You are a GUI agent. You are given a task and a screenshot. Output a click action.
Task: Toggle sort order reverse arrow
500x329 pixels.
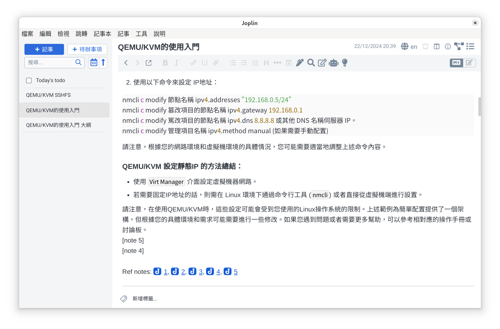click(x=103, y=63)
